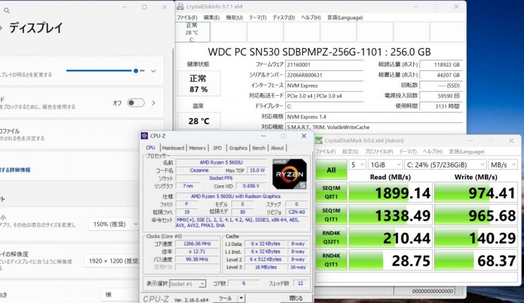The height and width of the screenshot is (303, 524).
Task: Switch to the Bench tab in CPU-Z
Action: coord(259,148)
